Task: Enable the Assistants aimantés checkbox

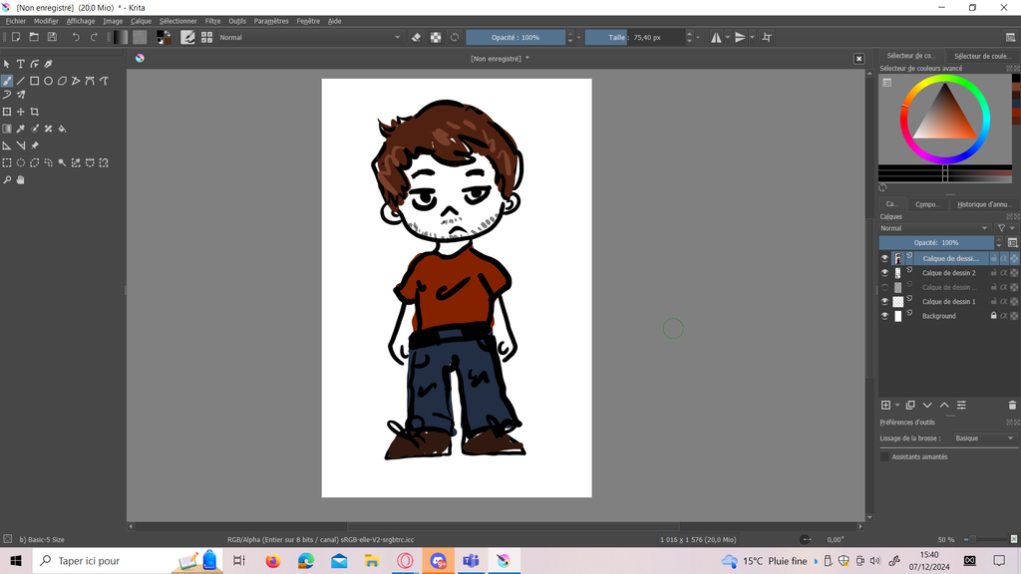Action: pos(884,456)
